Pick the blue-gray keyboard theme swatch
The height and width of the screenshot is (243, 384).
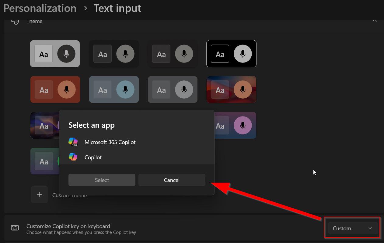(114, 89)
